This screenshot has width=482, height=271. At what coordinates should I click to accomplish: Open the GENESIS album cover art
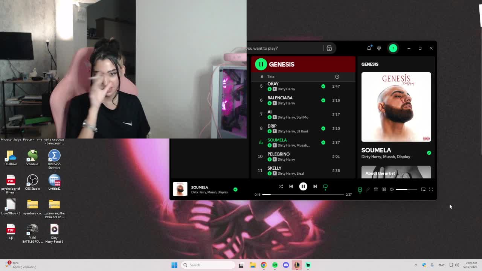coord(396,107)
